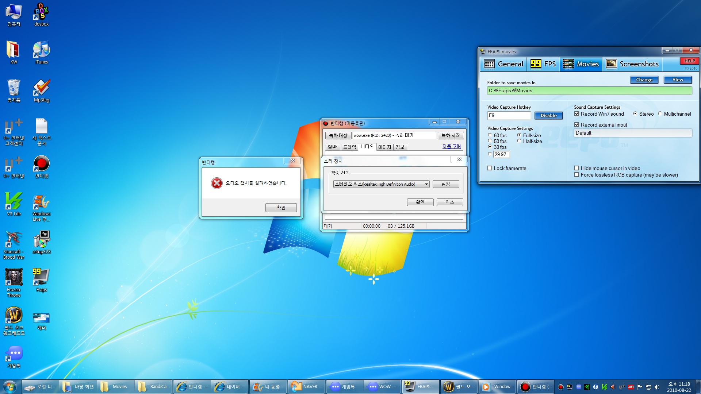
Task: Open the 이미지 tab in 반디캠
Action: click(384, 147)
